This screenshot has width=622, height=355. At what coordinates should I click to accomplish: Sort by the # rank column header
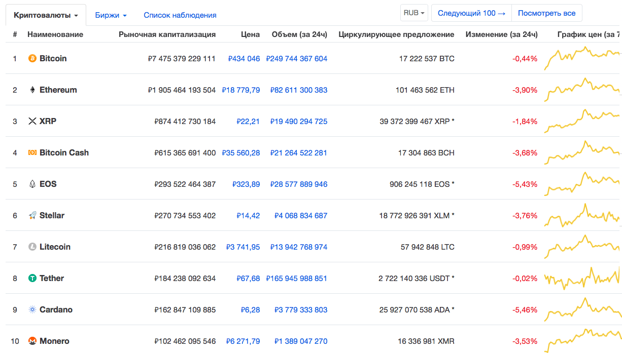coord(15,34)
